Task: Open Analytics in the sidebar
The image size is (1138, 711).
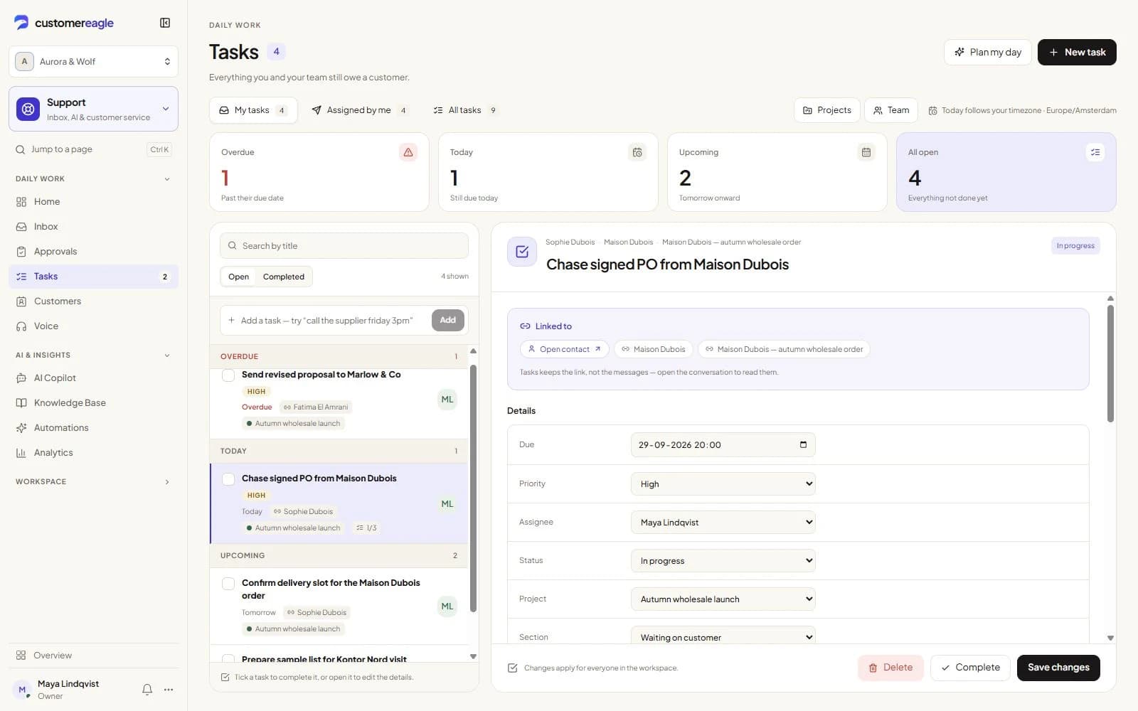Action: click(x=93, y=453)
